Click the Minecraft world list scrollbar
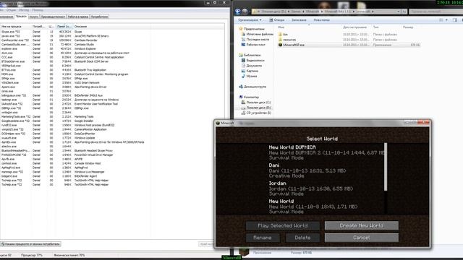This screenshot has width=463, height=260. 386,167
